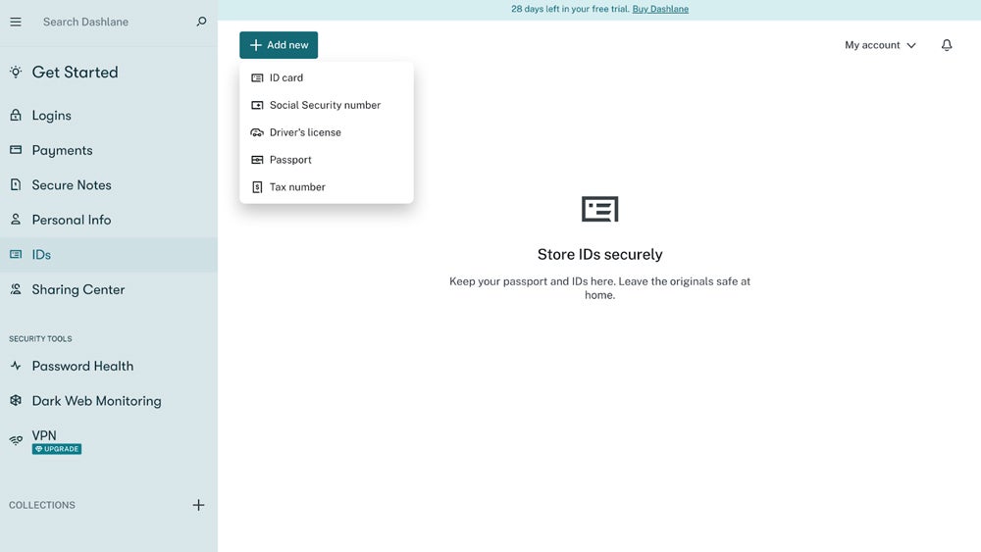The height and width of the screenshot is (552, 981).
Task: Choose Social Security number option
Action: (x=325, y=105)
